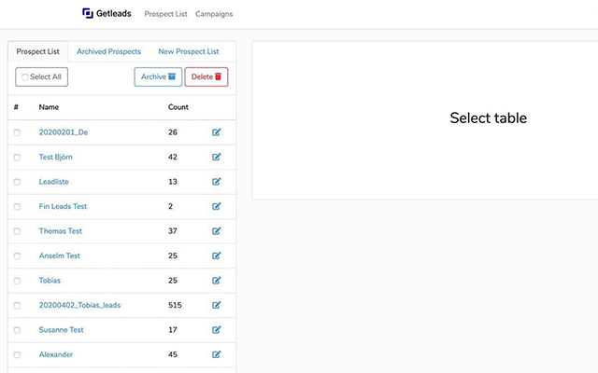Click the Name column header
Image resolution: width=598 pixels, height=373 pixels.
(49, 107)
